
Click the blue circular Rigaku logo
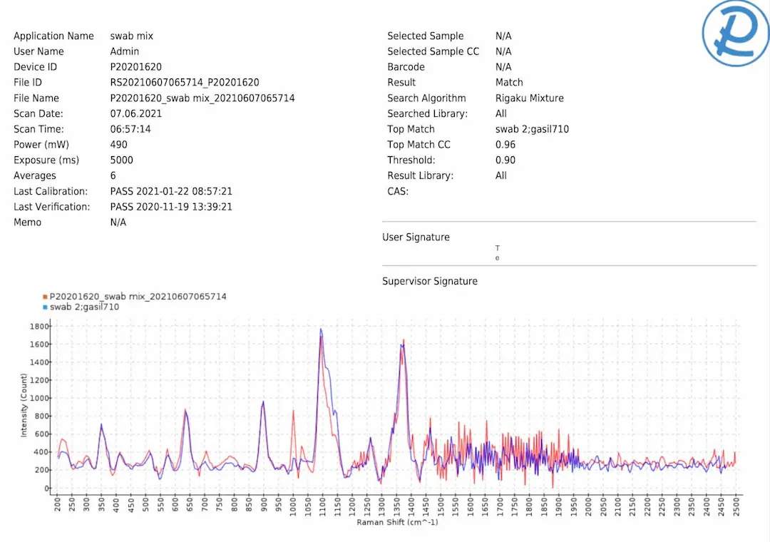point(736,34)
